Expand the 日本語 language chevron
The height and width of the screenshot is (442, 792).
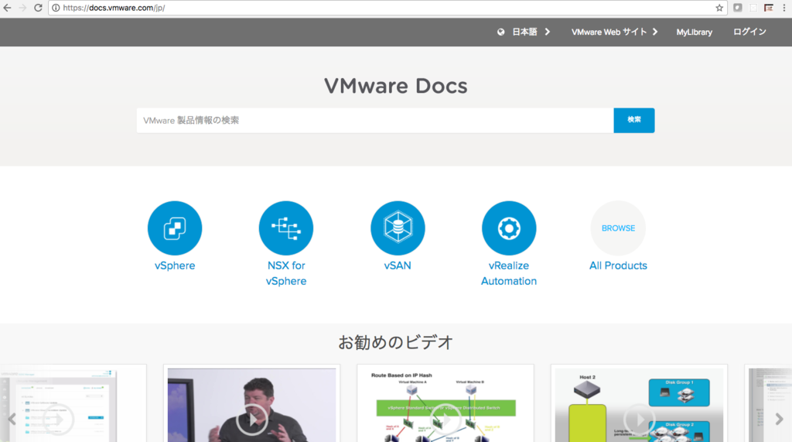[x=547, y=32]
